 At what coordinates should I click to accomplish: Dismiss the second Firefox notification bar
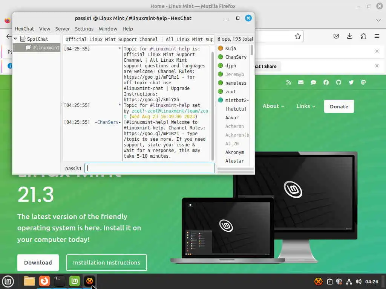[377, 66]
